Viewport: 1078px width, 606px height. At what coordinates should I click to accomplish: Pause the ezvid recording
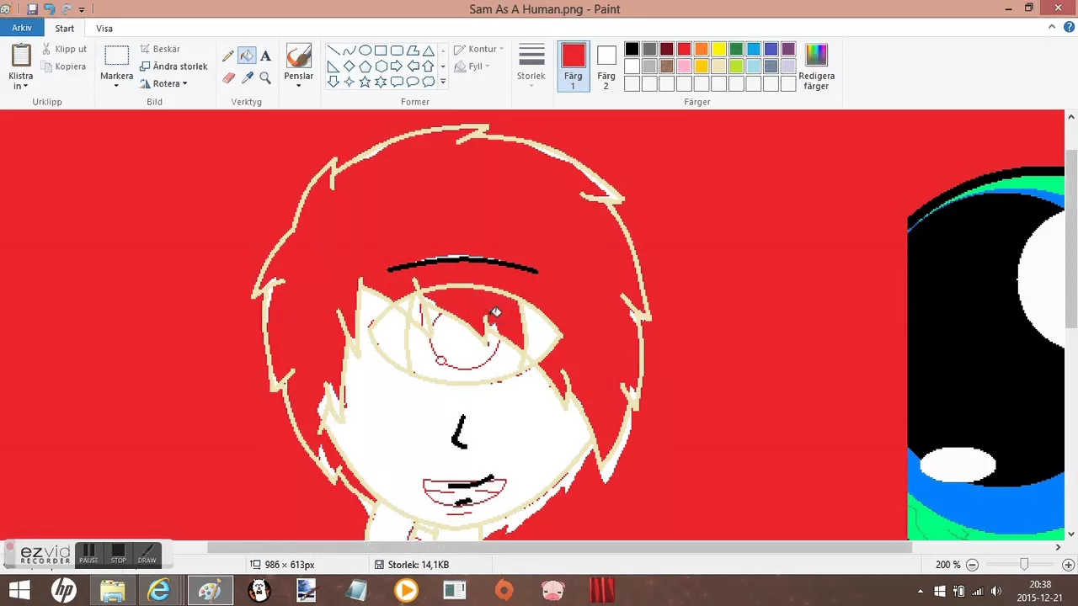[88, 554]
